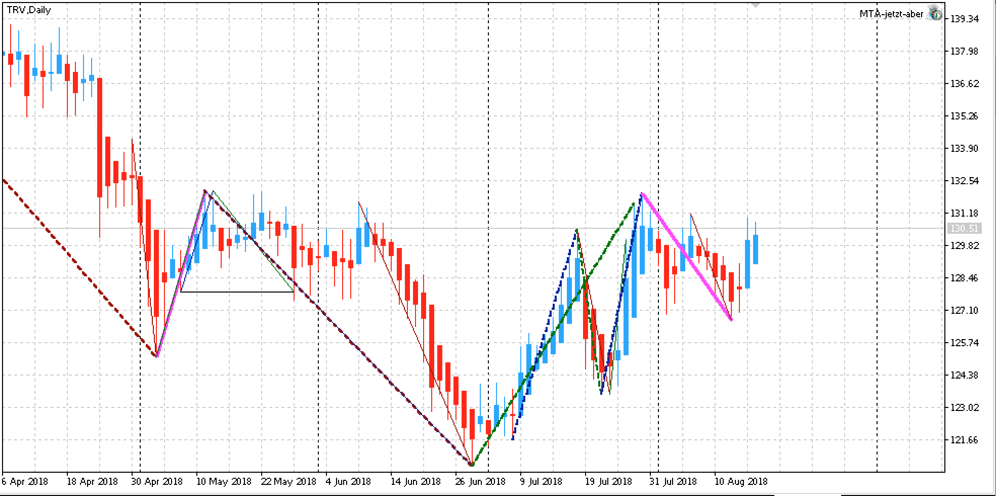Click the 129.82 price axis label
Screen dimensions: 996x496
coord(965,245)
